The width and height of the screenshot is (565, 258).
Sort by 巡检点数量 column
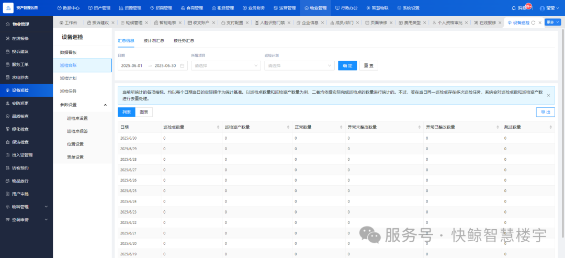click(x=218, y=127)
